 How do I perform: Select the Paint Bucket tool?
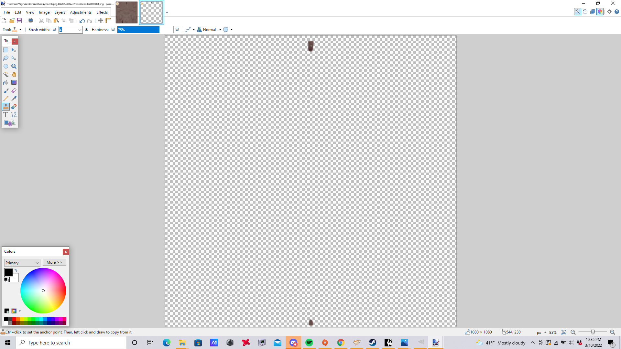tap(6, 82)
